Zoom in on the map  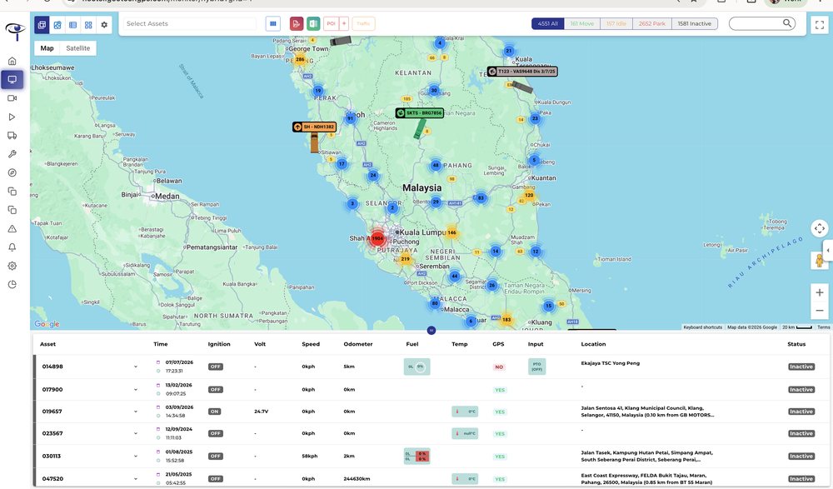[x=820, y=293]
